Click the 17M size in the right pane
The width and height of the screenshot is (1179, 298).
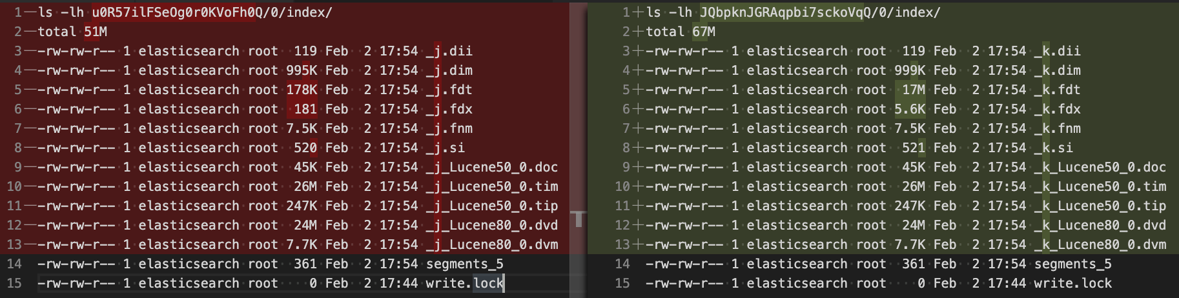pos(914,90)
